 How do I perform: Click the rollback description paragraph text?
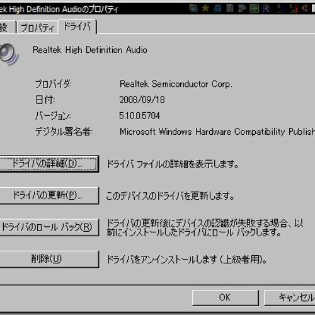click(x=205, y=227)
